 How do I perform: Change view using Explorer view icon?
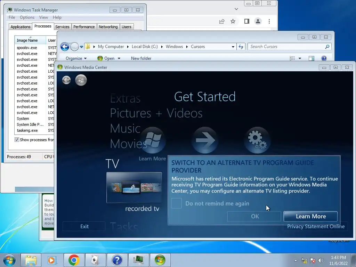pos(292,58)
